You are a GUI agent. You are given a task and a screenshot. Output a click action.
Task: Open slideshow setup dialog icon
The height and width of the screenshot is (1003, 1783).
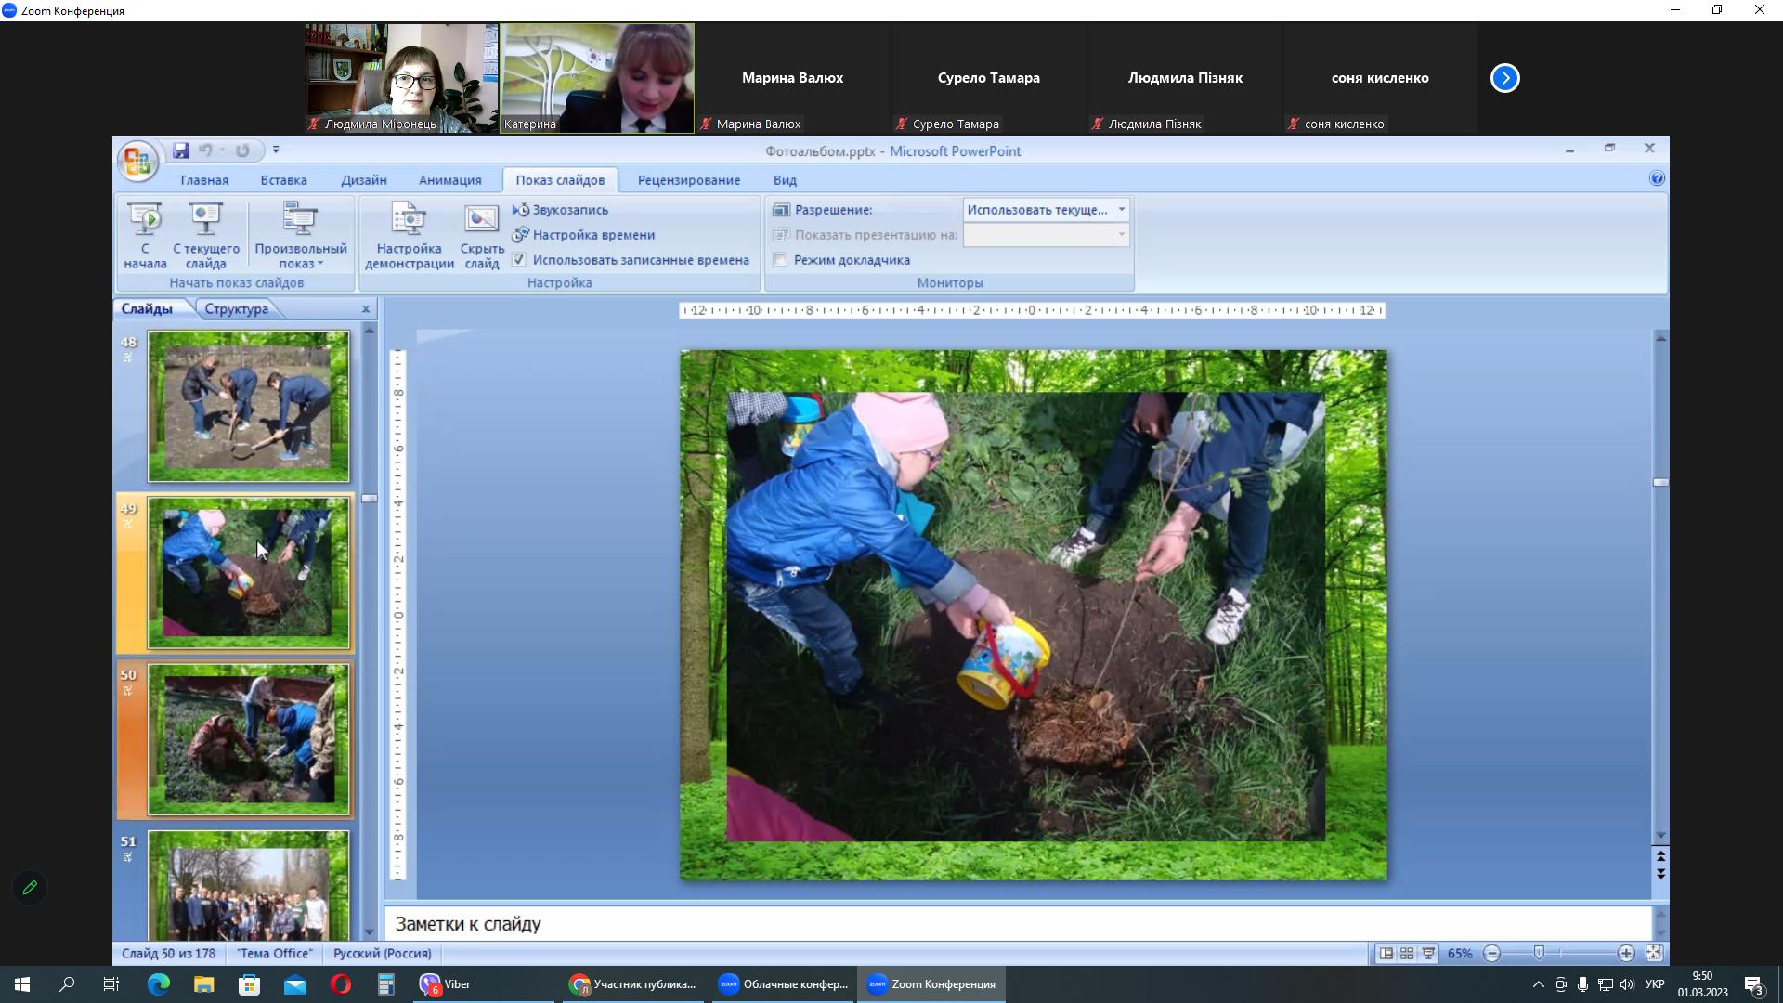coord(409,219)
